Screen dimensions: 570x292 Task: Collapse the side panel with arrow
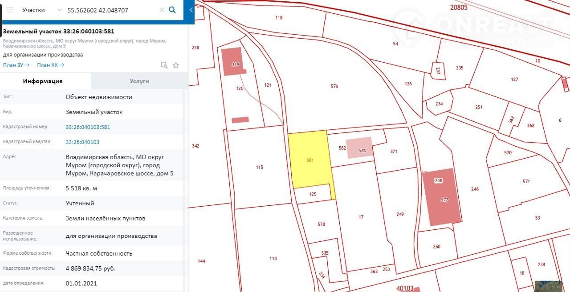[191, 10]
